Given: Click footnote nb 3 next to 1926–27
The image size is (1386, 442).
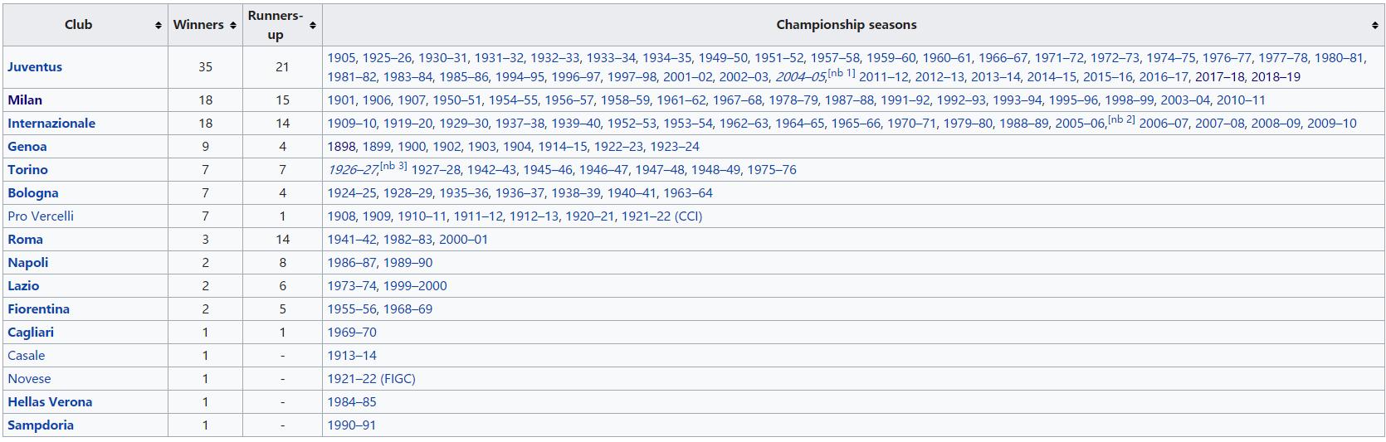Looking at the screenshot, I should pyautogui.click(x=393, y=166).
